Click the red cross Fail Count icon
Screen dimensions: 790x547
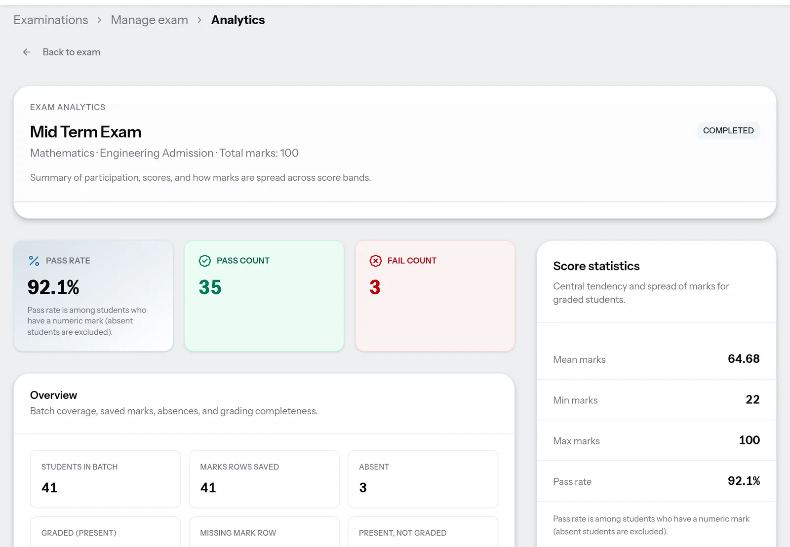pyautogui.click(x=375, y=261)
